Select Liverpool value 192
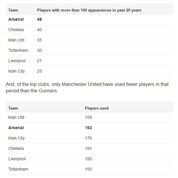This screenshot has height=178, width=178. [88, 159]
